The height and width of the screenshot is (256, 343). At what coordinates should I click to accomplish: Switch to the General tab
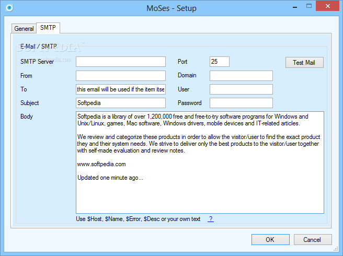(x=24, y=28)
